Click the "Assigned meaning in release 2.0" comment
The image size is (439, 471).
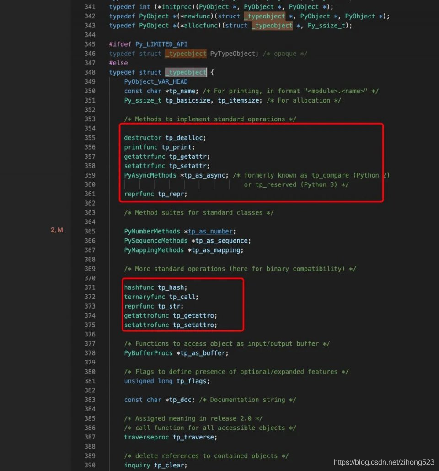click(x=193, y=418)
